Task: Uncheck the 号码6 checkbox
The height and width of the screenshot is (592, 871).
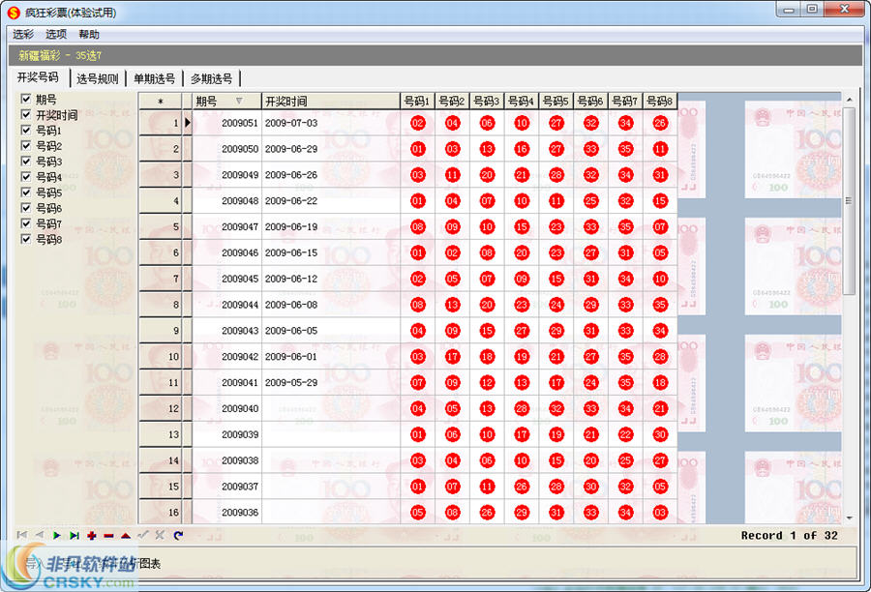Action: (25, 208)
